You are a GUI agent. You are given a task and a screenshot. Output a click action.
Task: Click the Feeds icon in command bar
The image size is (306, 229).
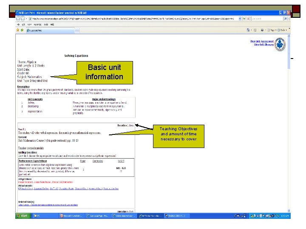coord(255,30)
